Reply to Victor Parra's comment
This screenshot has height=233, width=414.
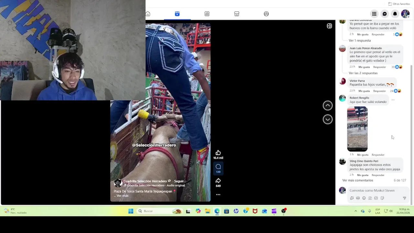tap(379, 91)
